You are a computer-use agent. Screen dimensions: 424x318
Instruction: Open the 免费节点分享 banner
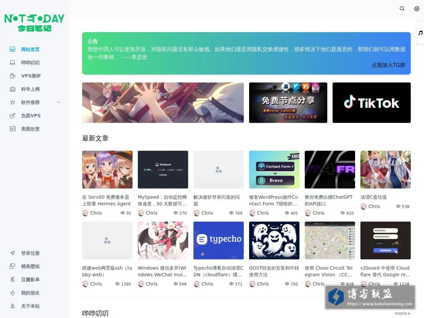coord(288,103)
